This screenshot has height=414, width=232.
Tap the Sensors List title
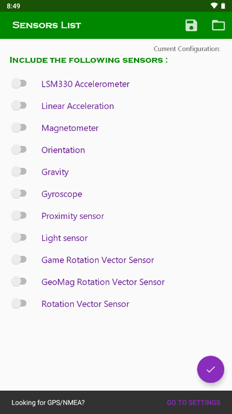click(x=47, y=25)
